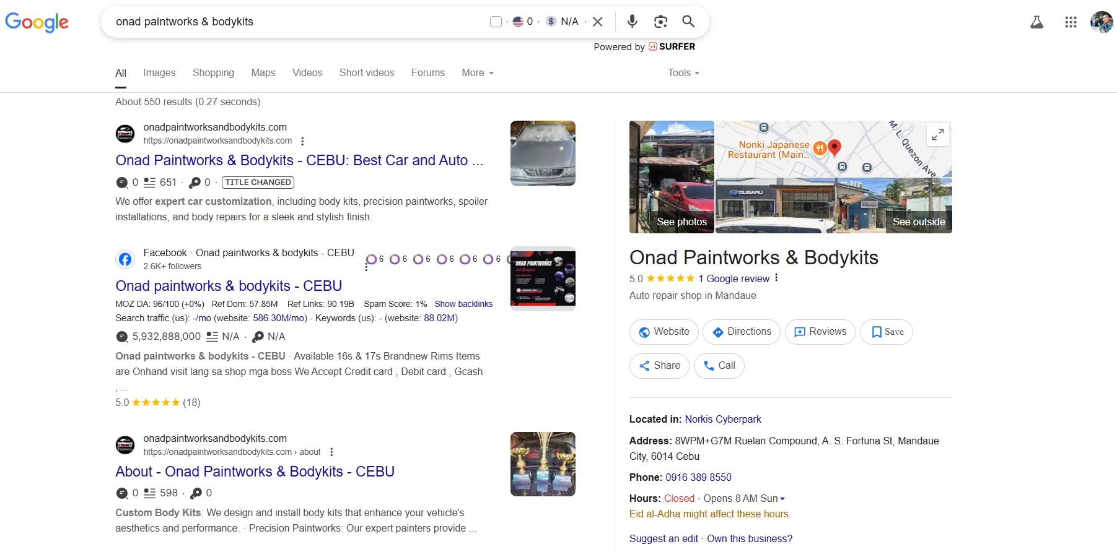Viewport: 1117px width, 552px height.
Task: Click the dollar CPC icon in search bar
Action: point(551,21)
